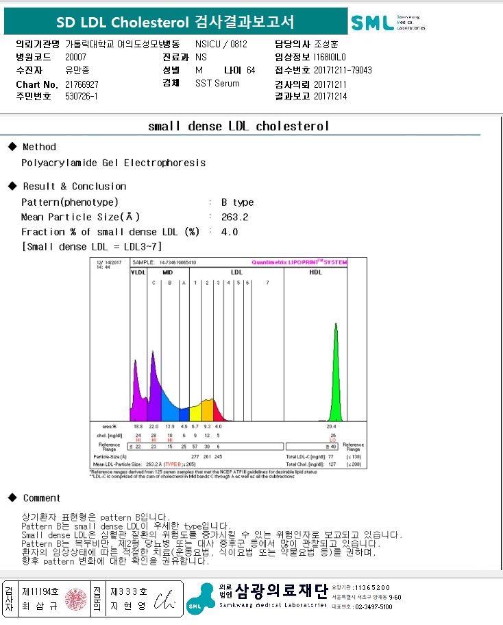503x625 pixels.
Task: Click comment line '상기환자 표현형은 pattern B입니다.'
Action: tap(95, 517)
